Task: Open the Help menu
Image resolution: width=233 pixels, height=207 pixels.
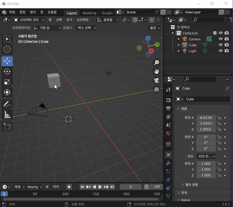Action: (x=52, y=12)
